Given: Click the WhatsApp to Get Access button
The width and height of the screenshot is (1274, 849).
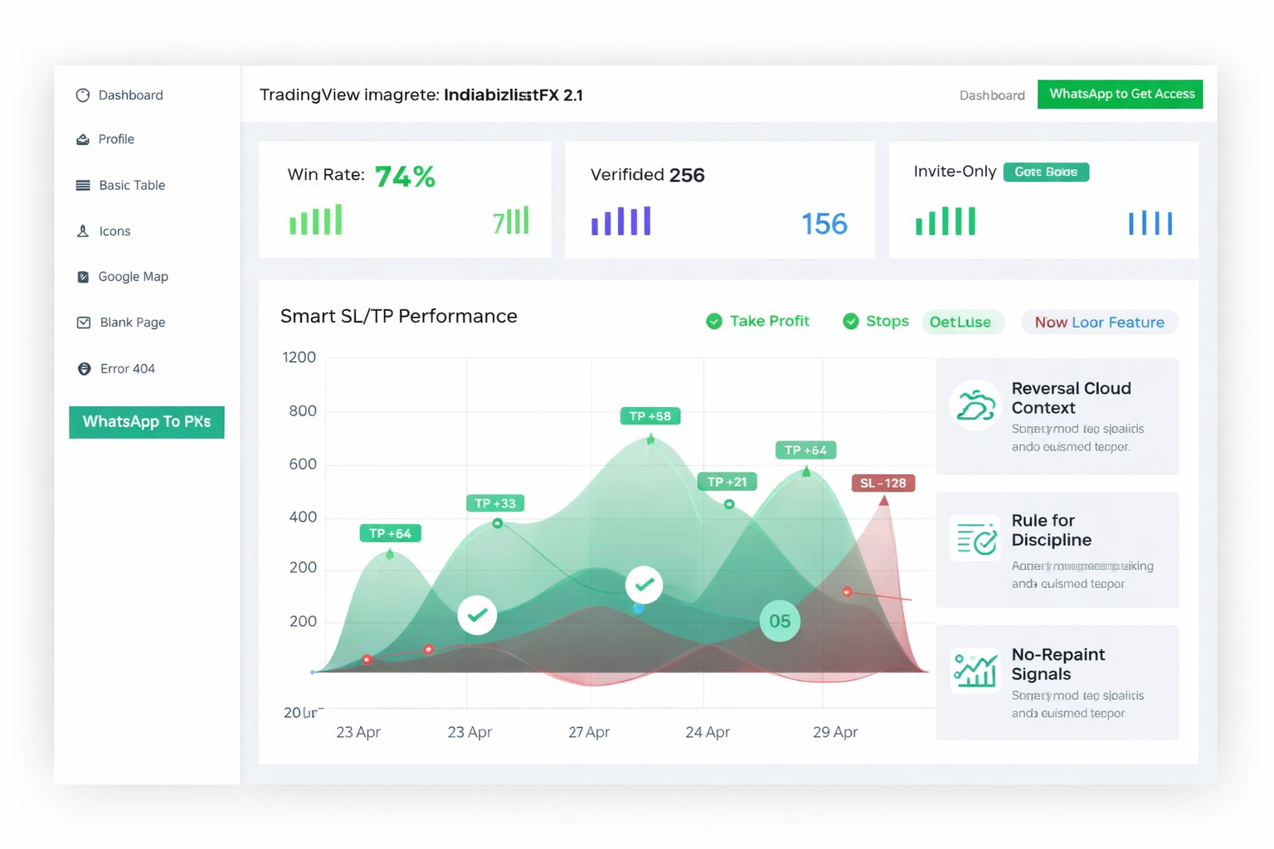Looking at the screenshot, I should [1121, 95].
